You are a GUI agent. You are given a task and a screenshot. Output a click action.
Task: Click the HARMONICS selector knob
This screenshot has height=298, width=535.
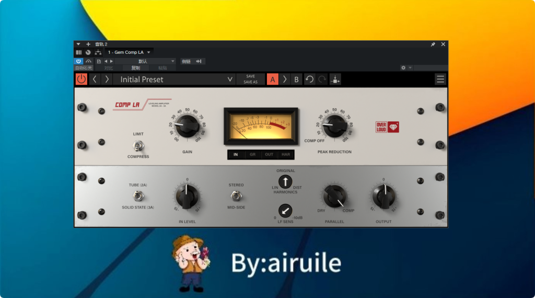coord(285,181)
